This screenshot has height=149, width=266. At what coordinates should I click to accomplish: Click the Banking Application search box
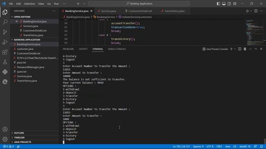tap(139, 4)
